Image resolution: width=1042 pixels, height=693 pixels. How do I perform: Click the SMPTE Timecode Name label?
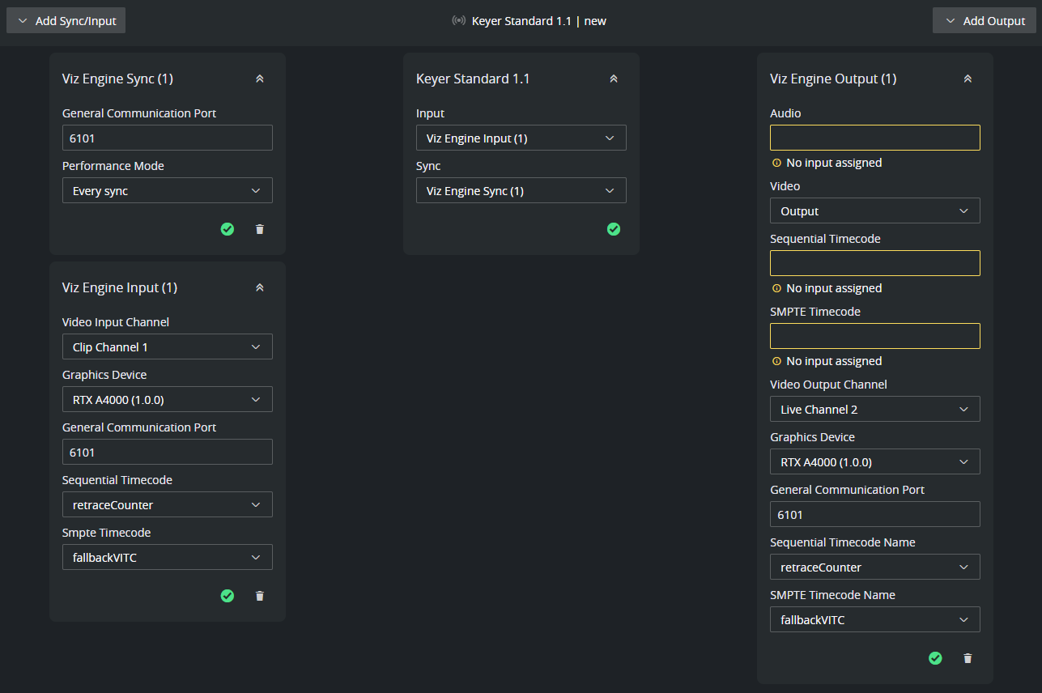tap(832, 595)
